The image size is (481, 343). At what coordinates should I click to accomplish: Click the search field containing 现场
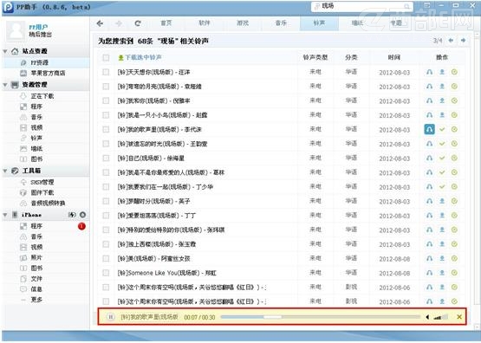pyautogui.click(x=362, y=6)
